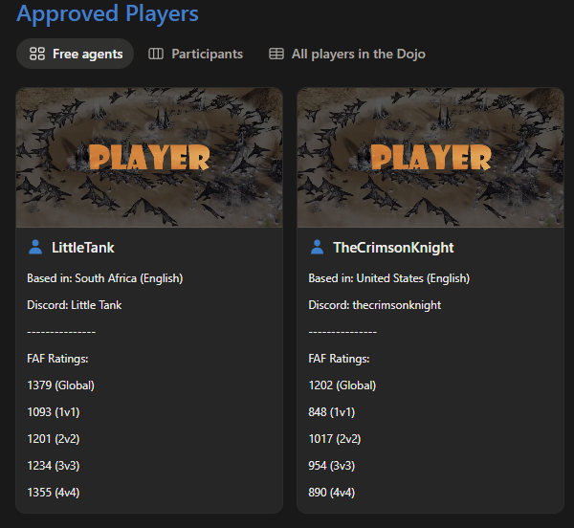Click the '1201 (2v2)' rating

coord(54,439)
